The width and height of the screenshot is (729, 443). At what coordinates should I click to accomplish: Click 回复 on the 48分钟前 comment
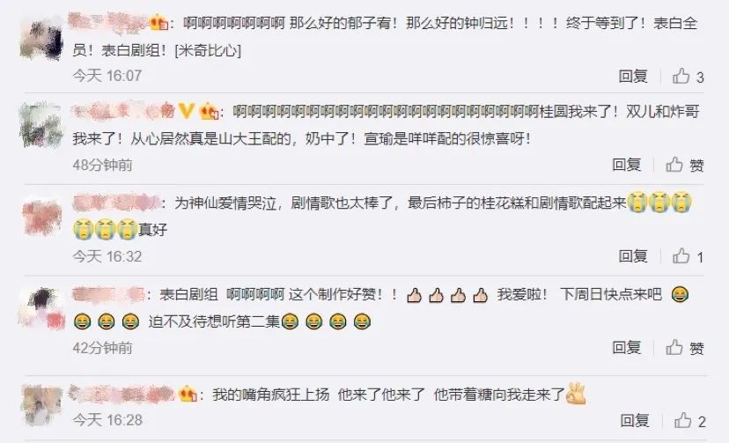pyautogui.click(x=626, y=165)
